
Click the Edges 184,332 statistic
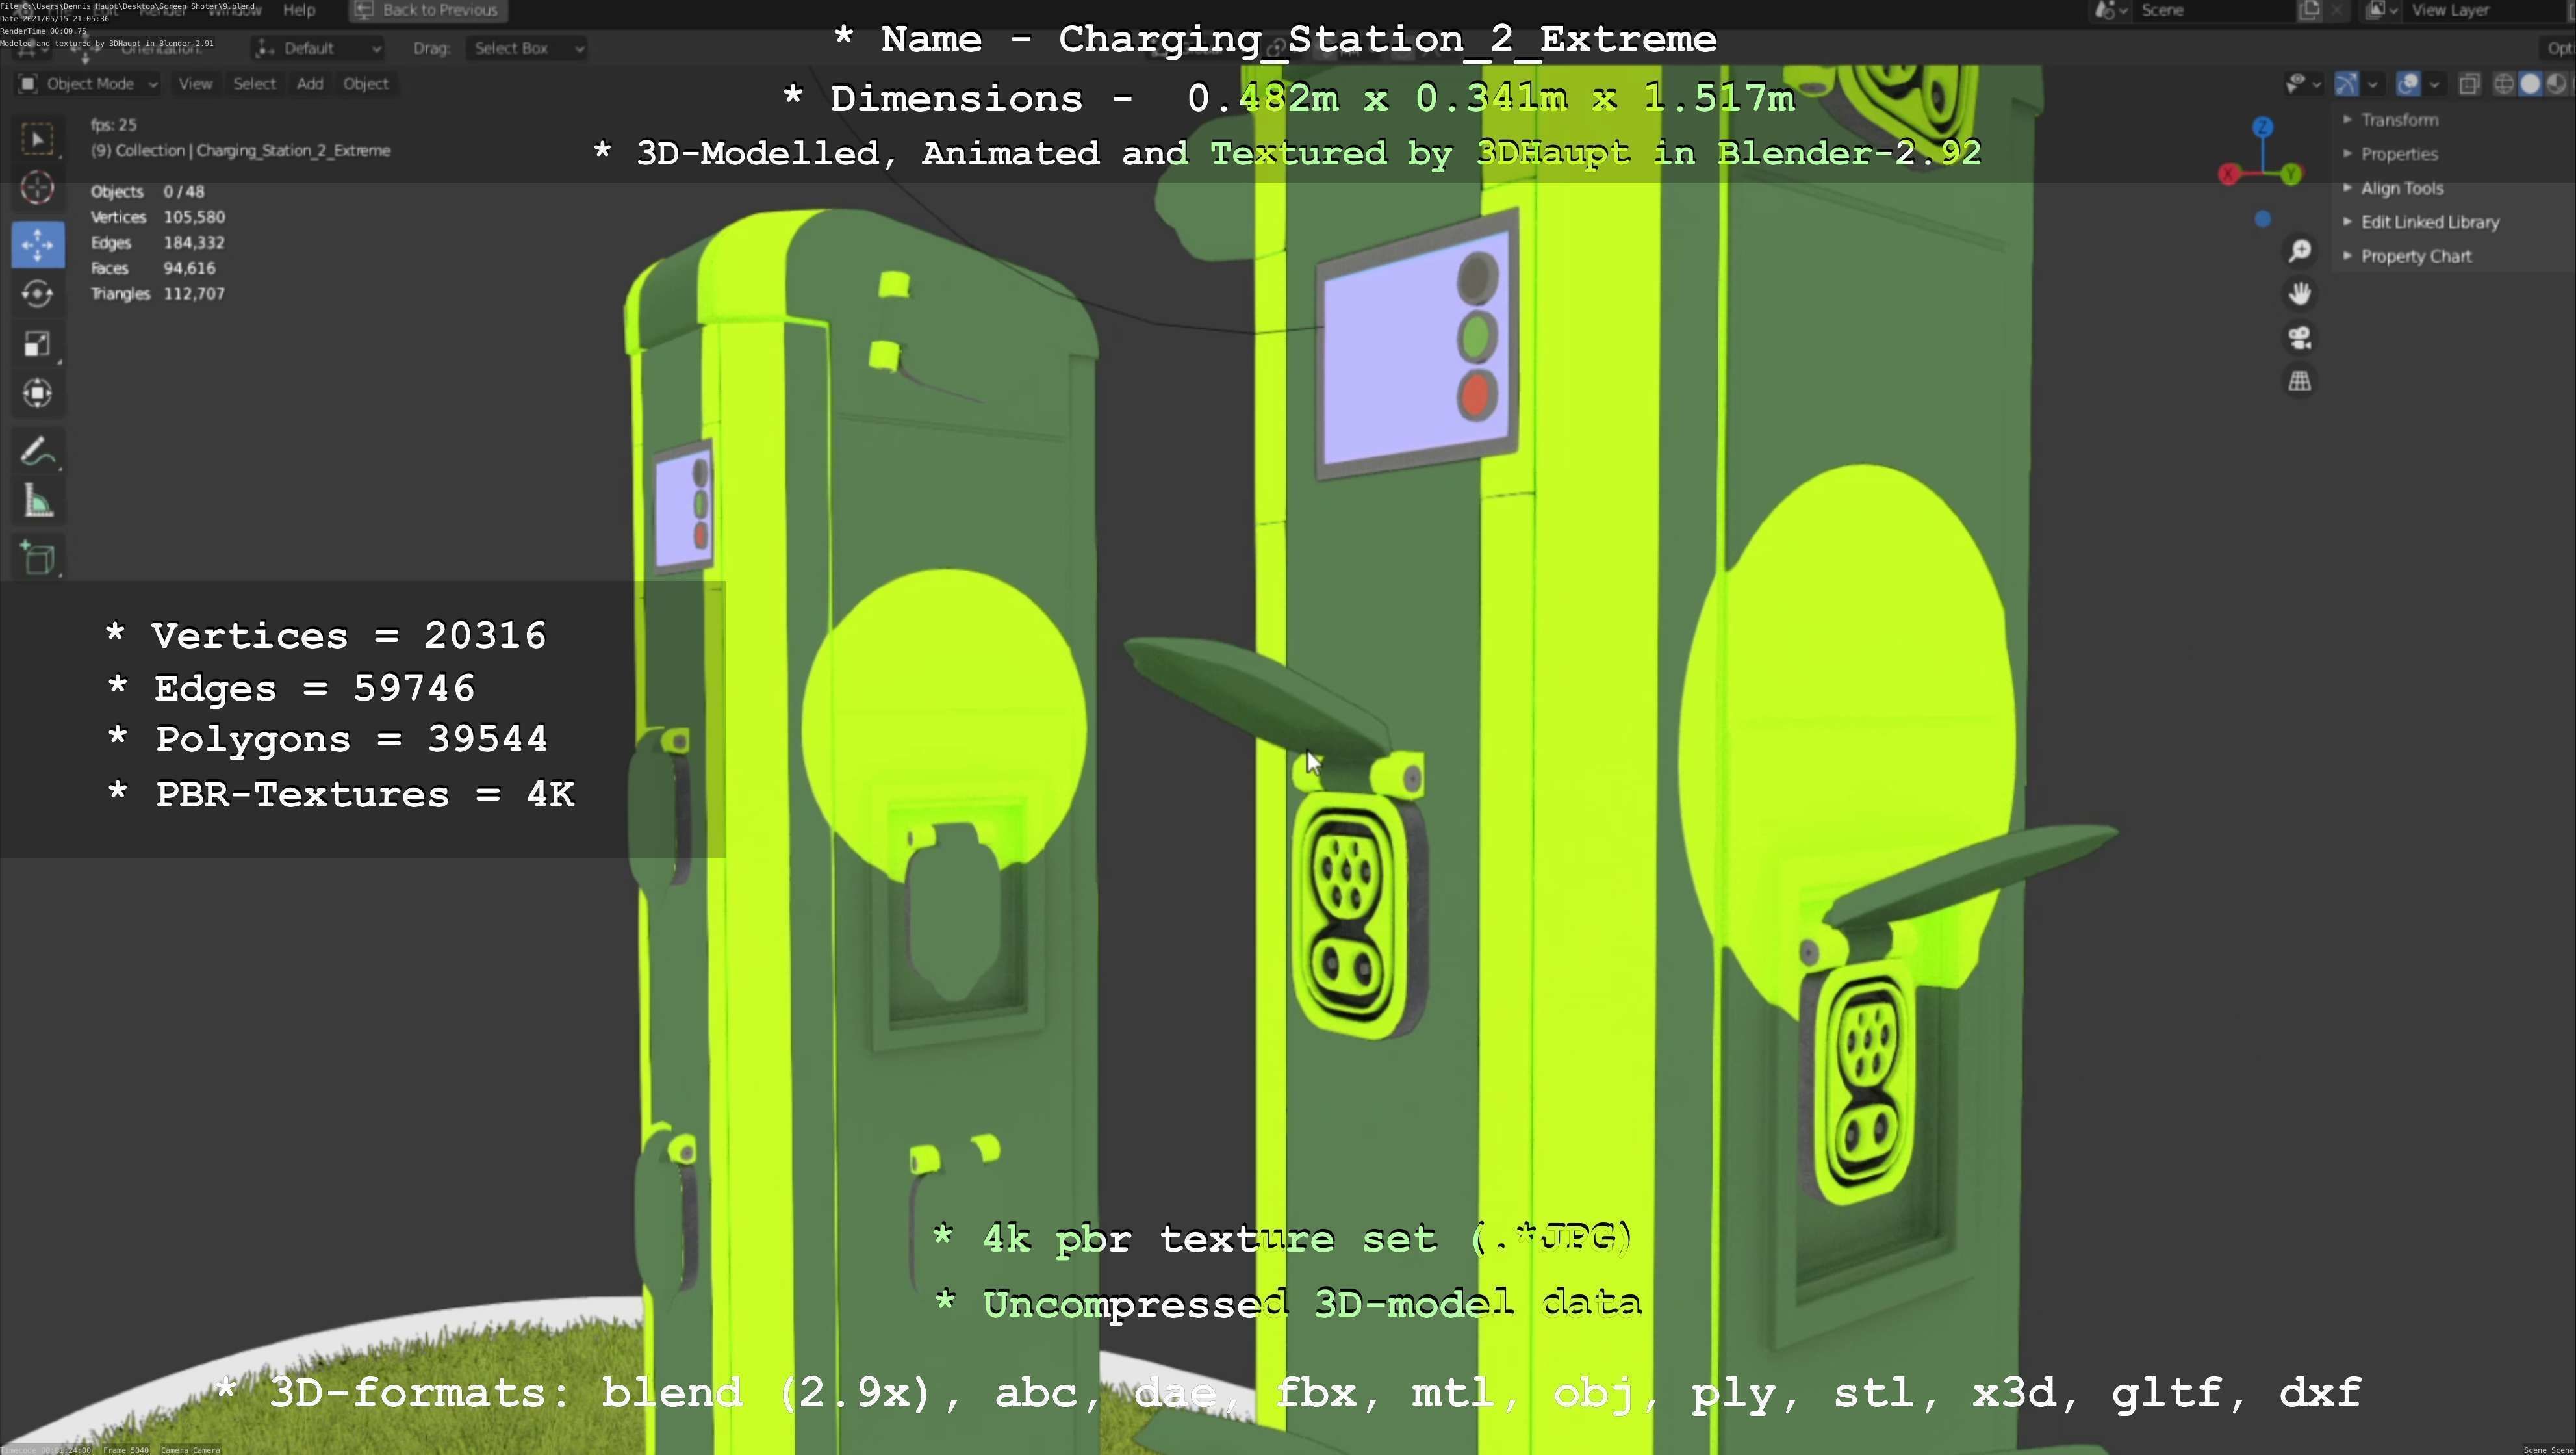[x=157, y=242]
